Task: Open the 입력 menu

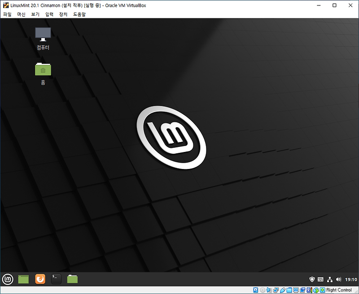Action: coord(49,14)
